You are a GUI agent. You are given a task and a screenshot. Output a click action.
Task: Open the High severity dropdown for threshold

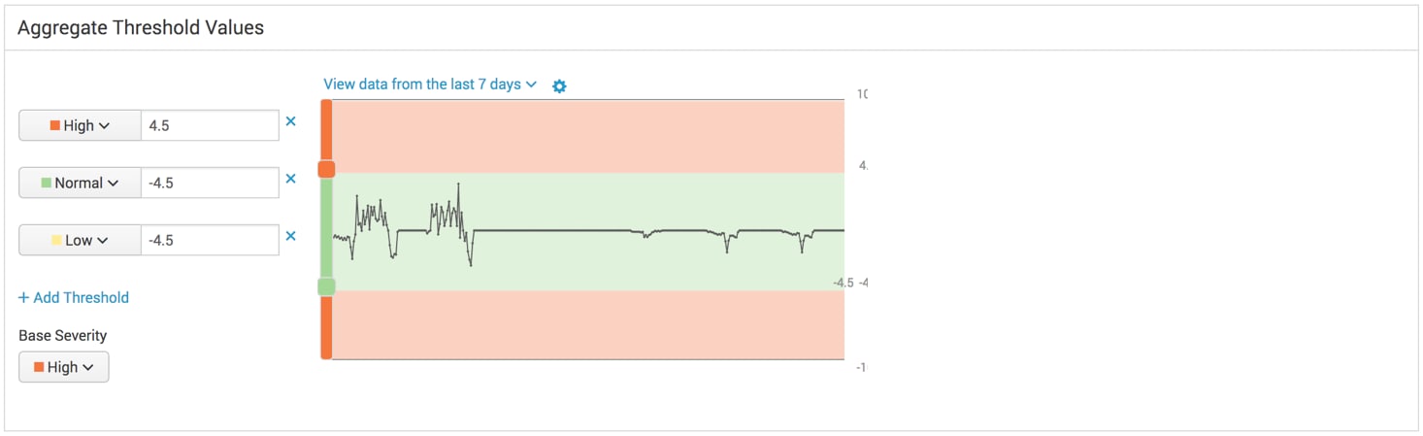tap(80, 125)
